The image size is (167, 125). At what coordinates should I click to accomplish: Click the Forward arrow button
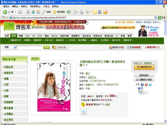20,12
